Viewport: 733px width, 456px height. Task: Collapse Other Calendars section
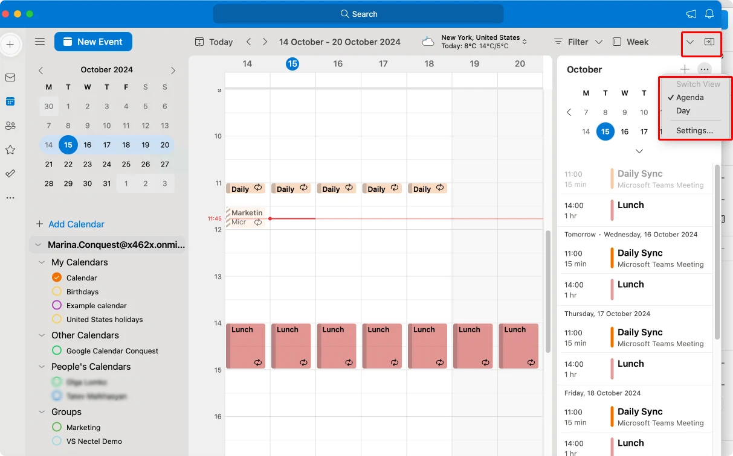pos(42,335)
